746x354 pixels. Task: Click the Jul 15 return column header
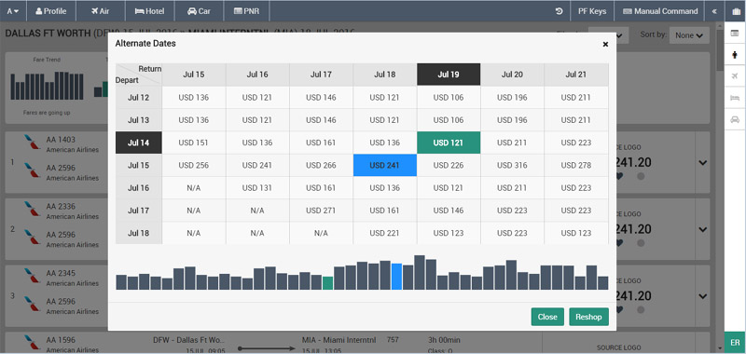[x=194, y=75]
